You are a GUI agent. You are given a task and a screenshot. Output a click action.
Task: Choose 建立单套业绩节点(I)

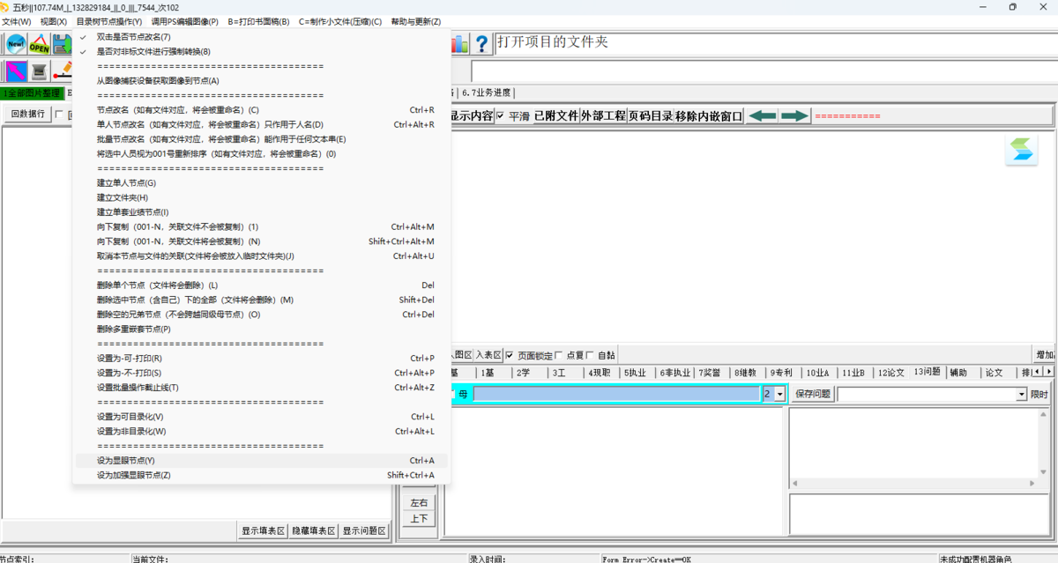tap(262, 212)
